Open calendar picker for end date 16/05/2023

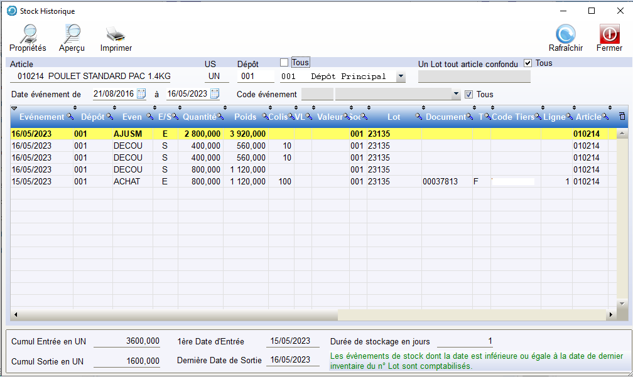pos(215,94)
